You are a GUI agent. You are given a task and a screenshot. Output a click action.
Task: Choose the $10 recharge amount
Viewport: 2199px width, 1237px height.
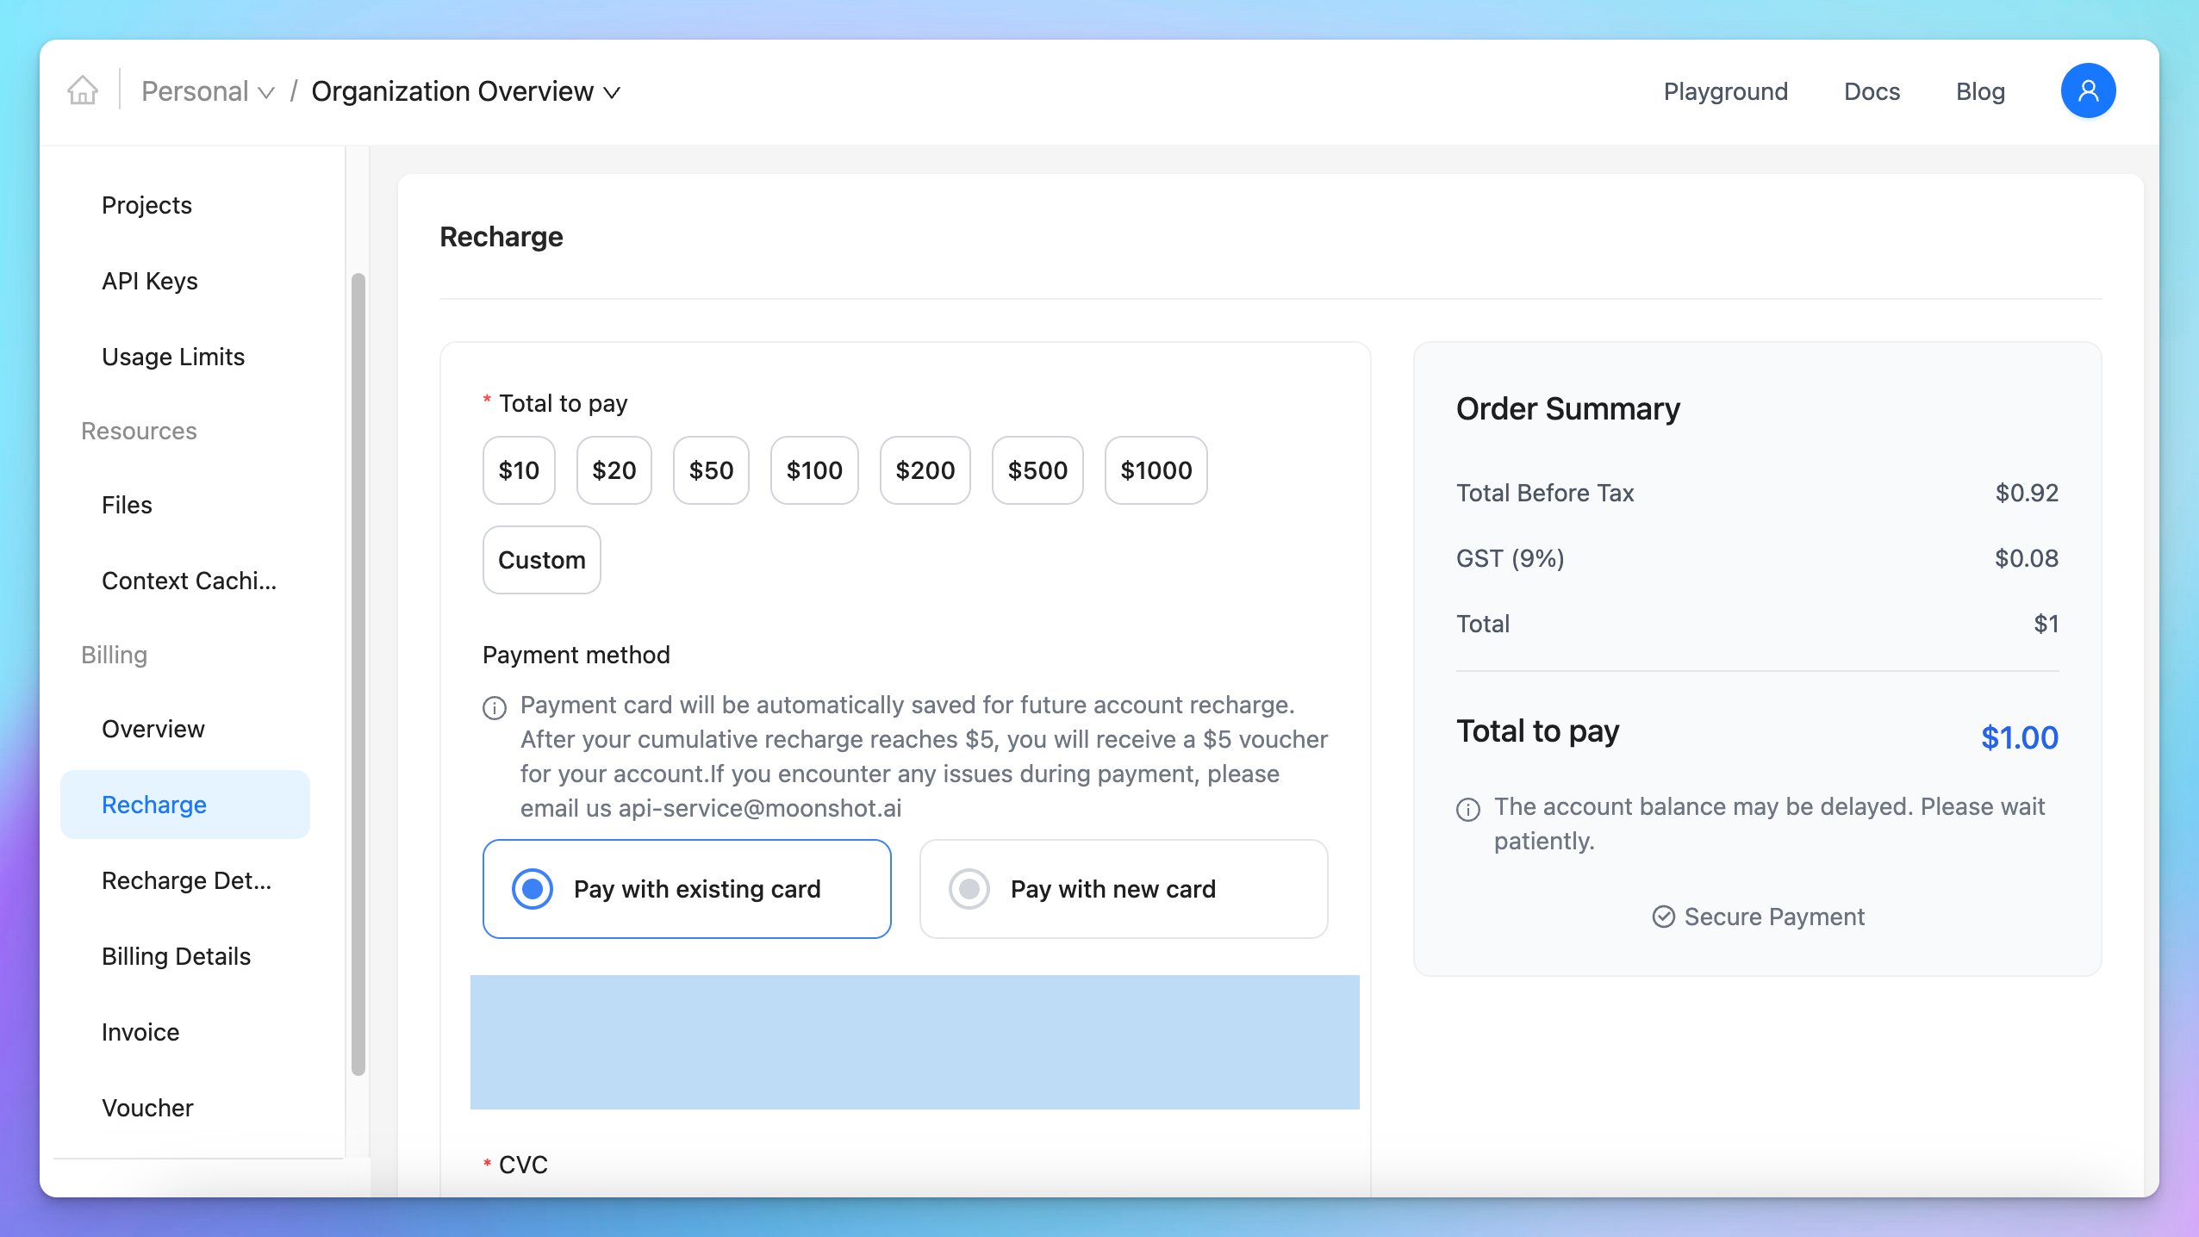519,470
